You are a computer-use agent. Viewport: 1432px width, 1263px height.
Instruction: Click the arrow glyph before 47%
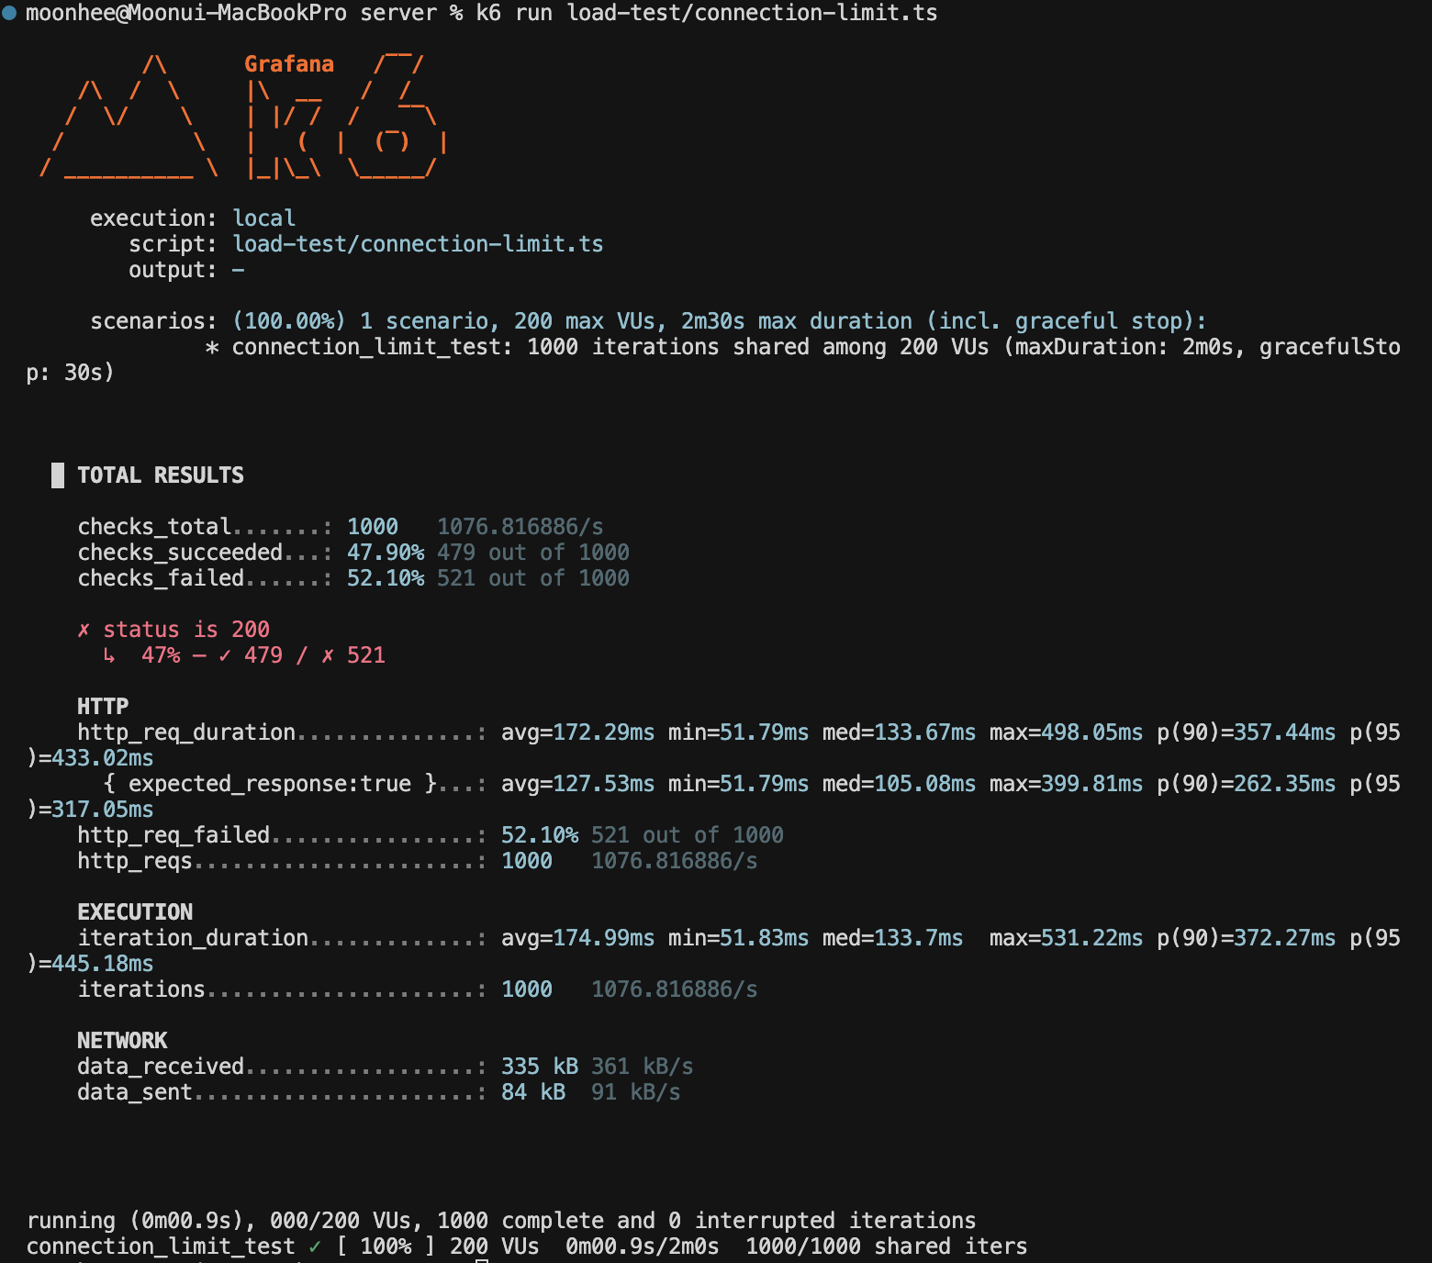109,655
